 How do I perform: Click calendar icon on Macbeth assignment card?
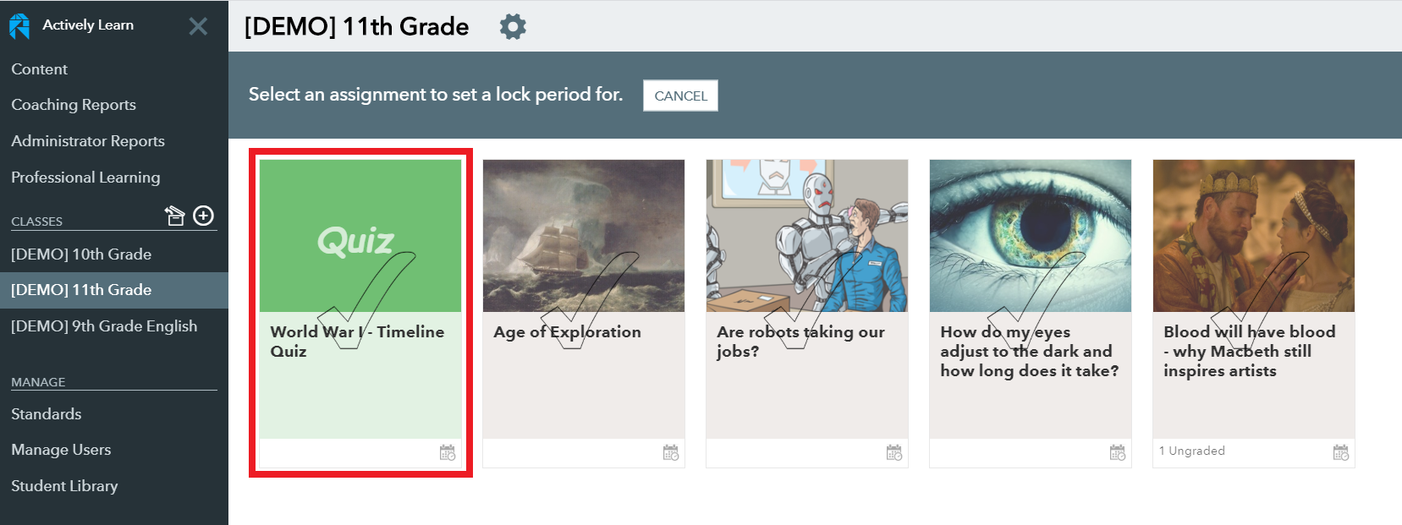point(1341,452)
